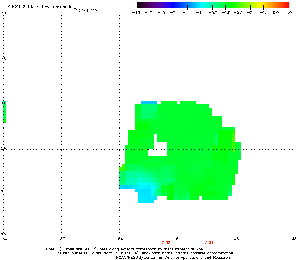Click the 1.0 color bar label
Image resolution: width=296 pixels, height=260 pixels.
[289, 13]
